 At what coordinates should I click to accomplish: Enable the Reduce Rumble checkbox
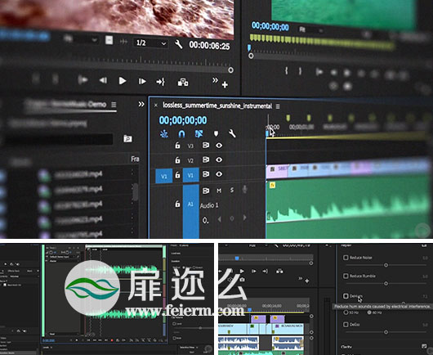tap(346, 276)
